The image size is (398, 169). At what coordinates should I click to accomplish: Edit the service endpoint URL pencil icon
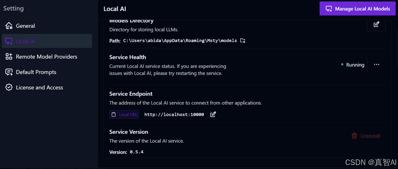[x=213, y=114]
